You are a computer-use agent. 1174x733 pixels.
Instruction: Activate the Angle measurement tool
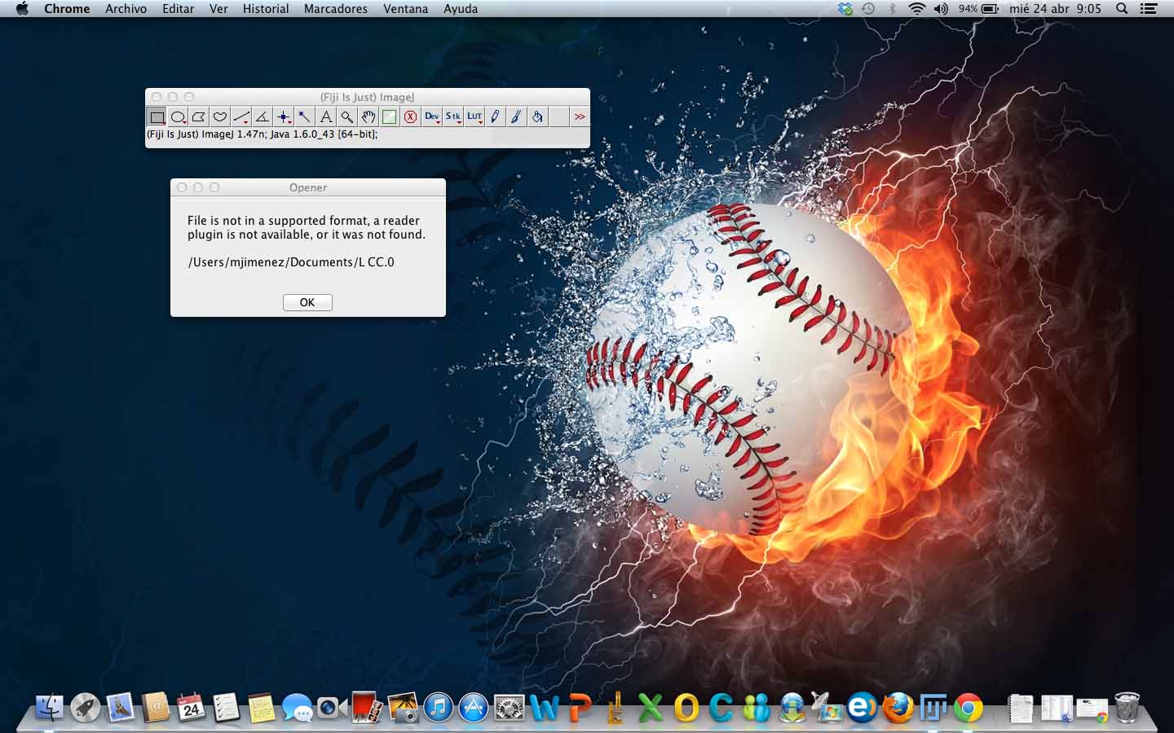263,117
